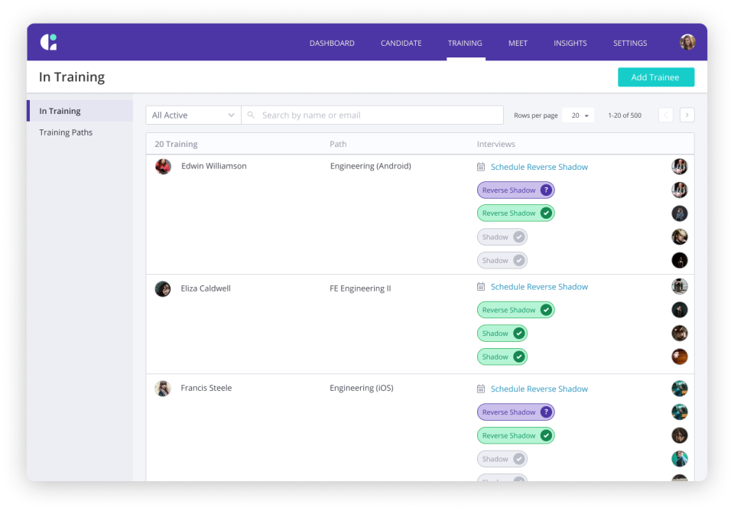The height and width of the screenshot is (511, 734).
Task: Select Training Paths in the sidebar
Action: [x=66, y=132]
